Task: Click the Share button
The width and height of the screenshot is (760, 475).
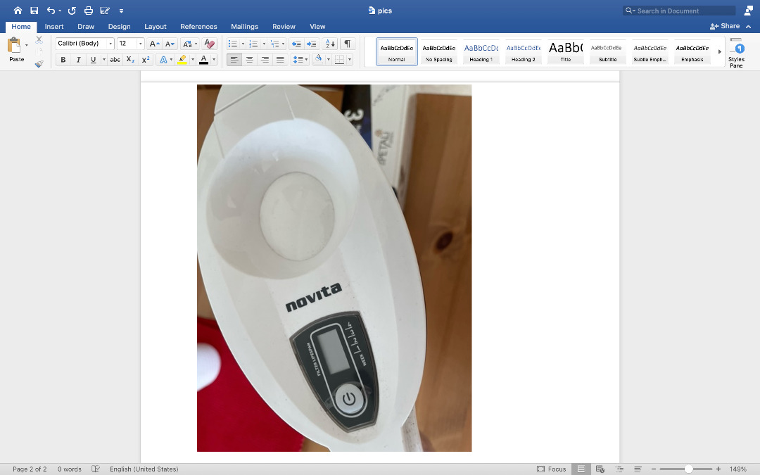Action: (726, 26)
